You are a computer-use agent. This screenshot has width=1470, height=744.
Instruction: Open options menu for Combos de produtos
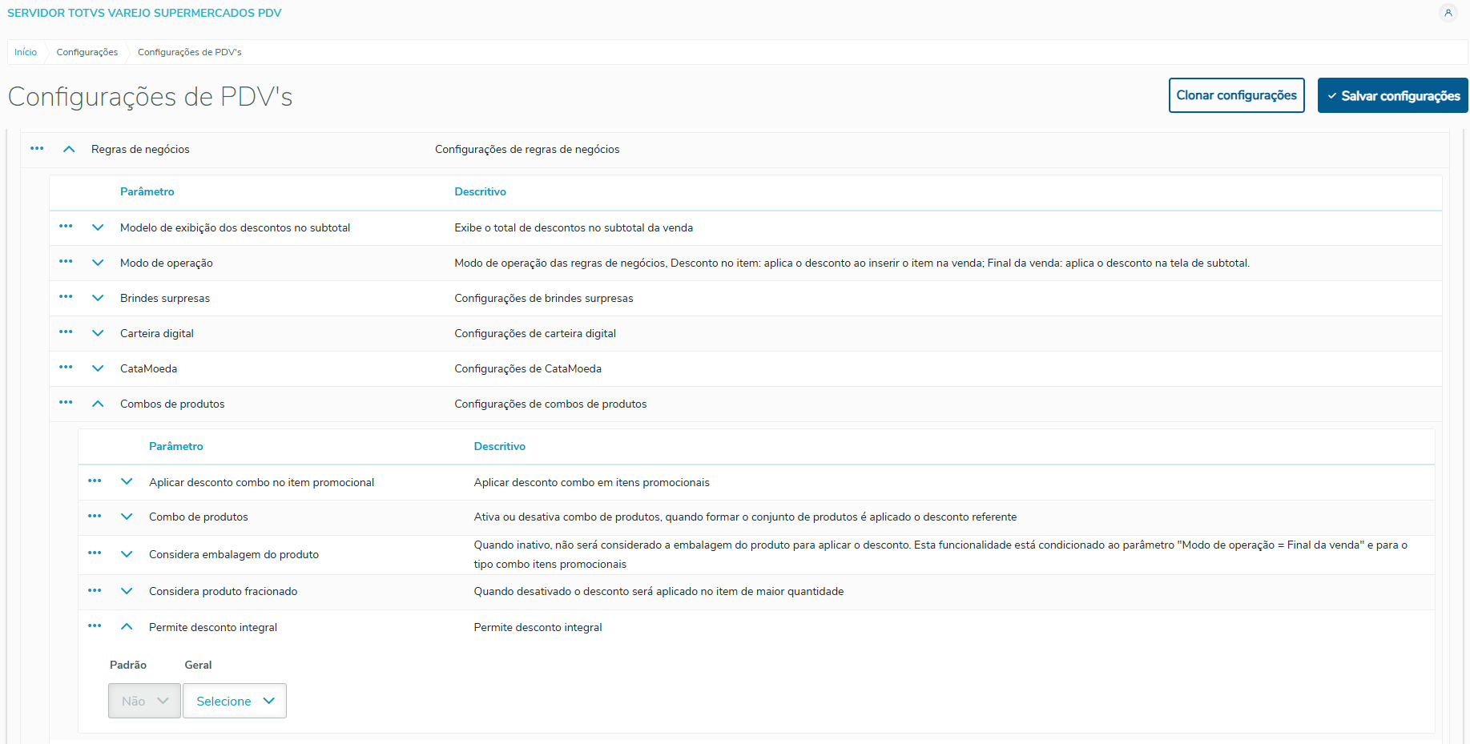coord(66,403)
